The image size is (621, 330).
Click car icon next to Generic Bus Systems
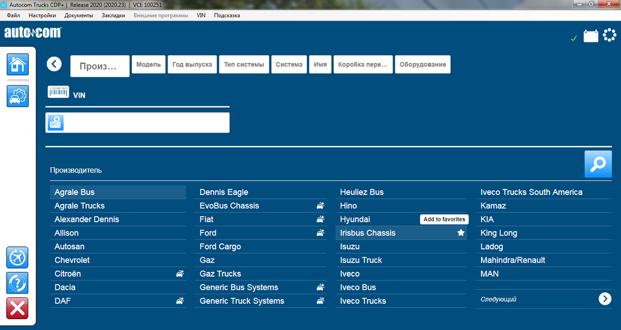click(x=320, y=288)
